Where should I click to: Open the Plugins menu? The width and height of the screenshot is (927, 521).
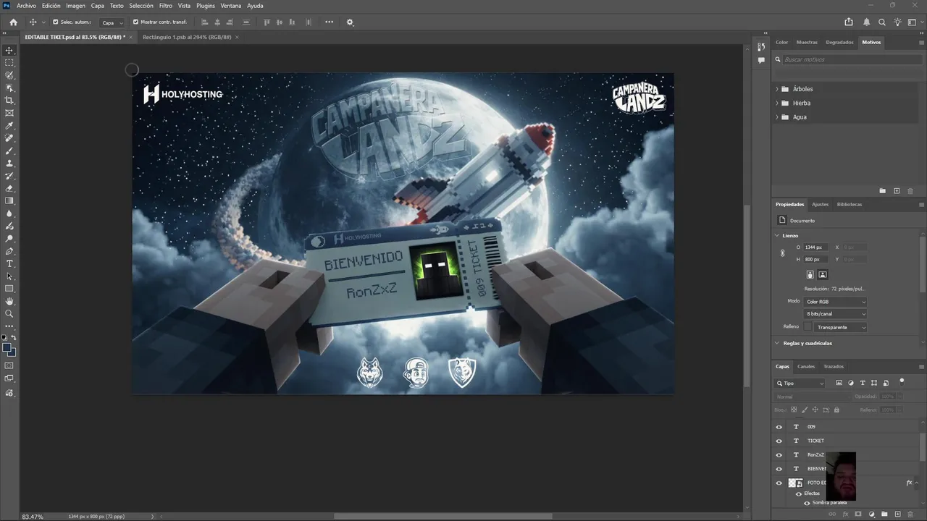[x=206, y=6]
